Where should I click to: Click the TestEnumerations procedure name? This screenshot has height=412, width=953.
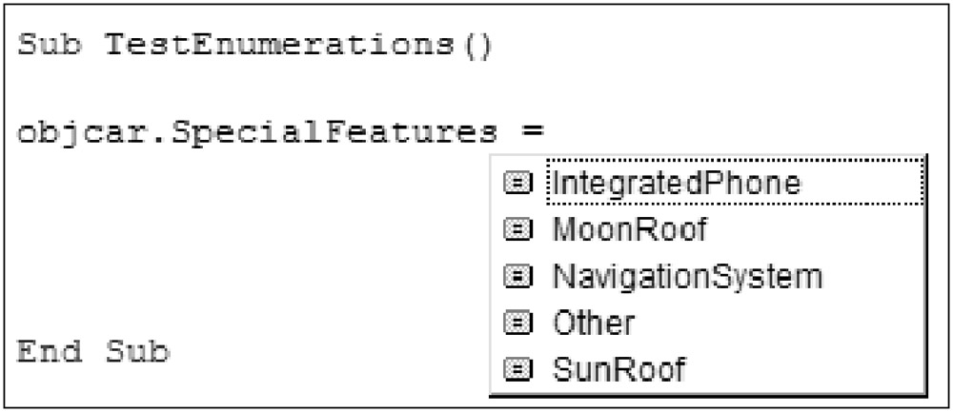[274, 46]
